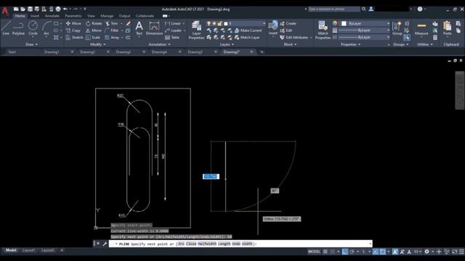Open the Home ribbon tab

click(x=20, y=16)
